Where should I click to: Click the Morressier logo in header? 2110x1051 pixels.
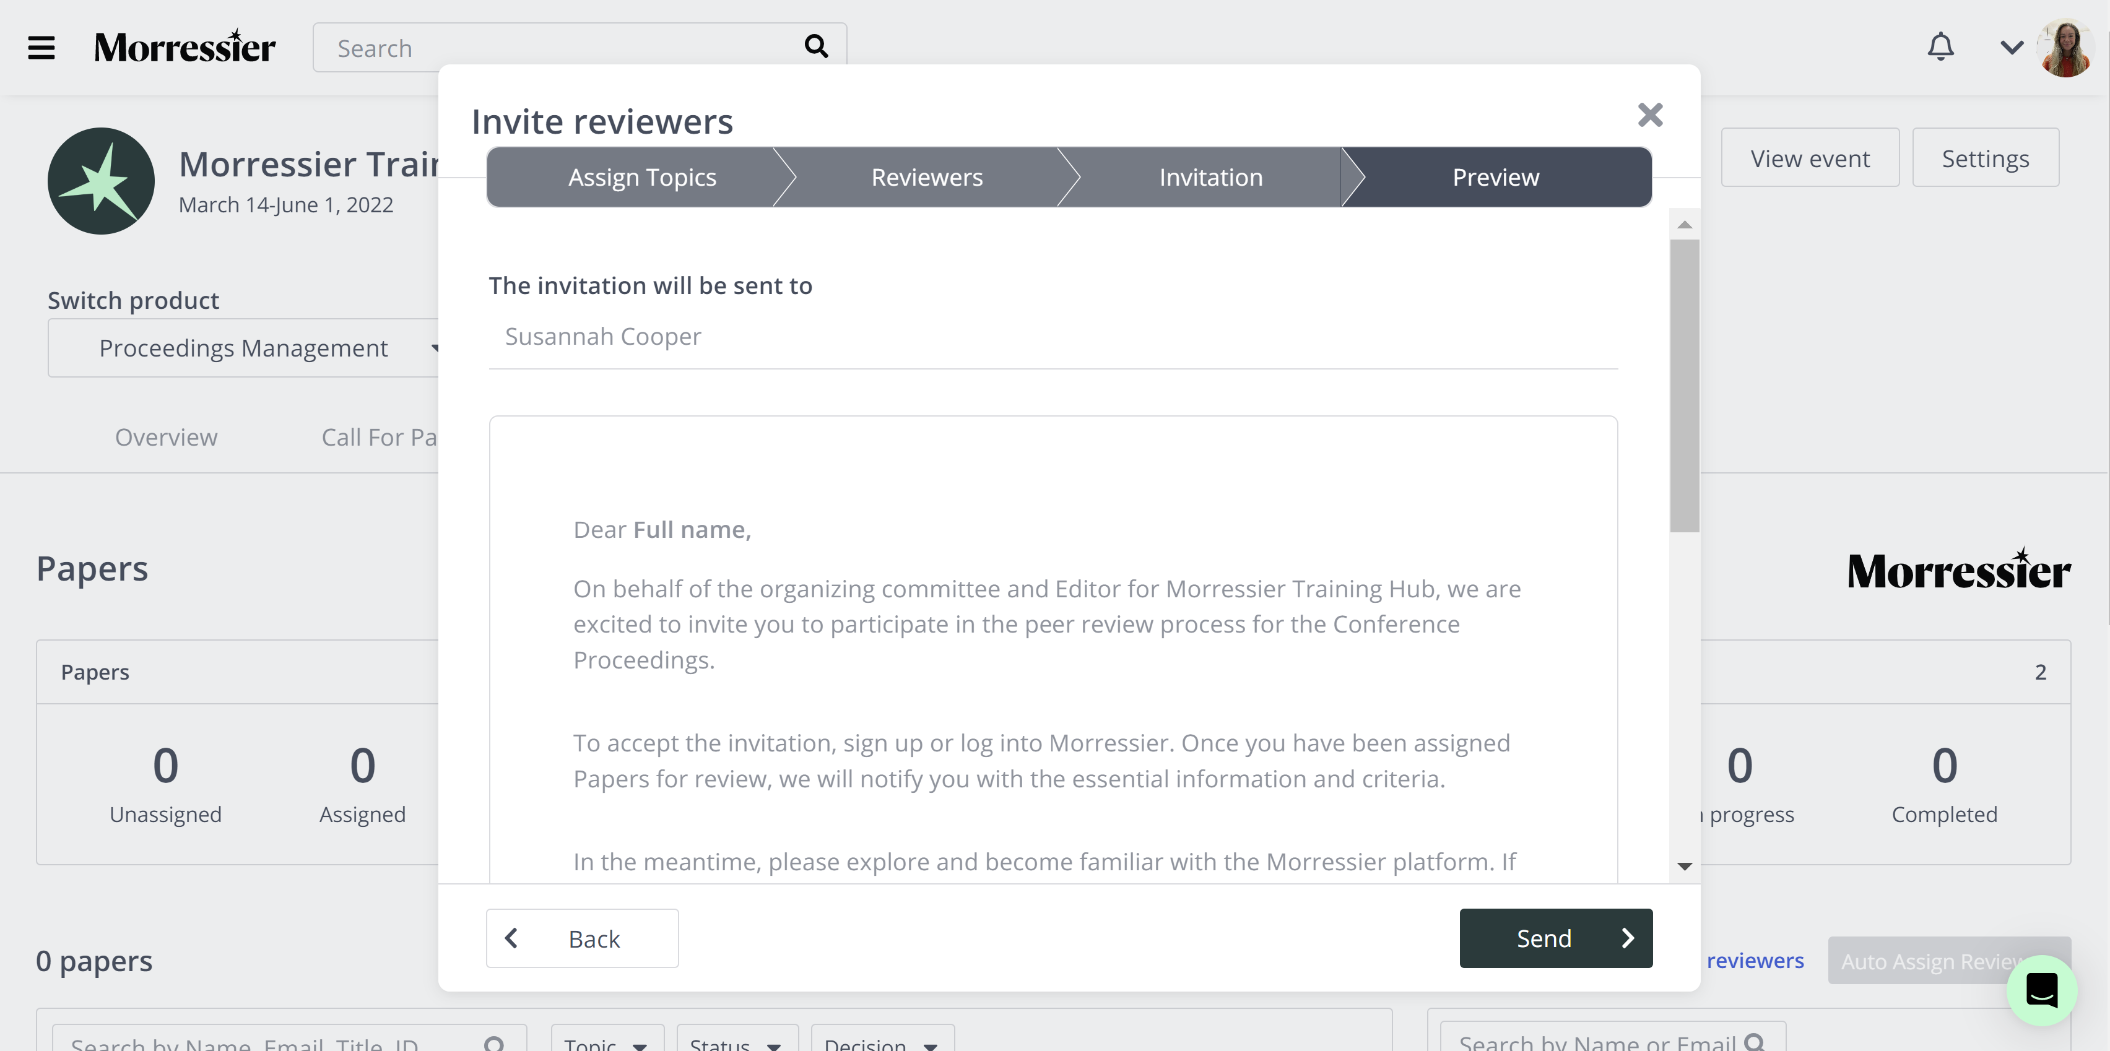tap(185, 46)
